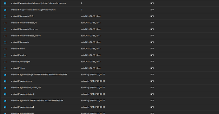
Task: Click the mainraid/videos name text
Action: [18, 68]
